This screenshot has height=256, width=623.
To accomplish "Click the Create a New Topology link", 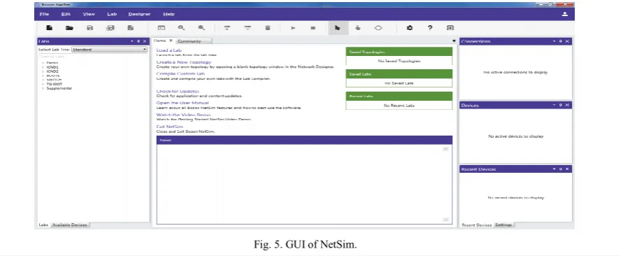I will 184,62.
